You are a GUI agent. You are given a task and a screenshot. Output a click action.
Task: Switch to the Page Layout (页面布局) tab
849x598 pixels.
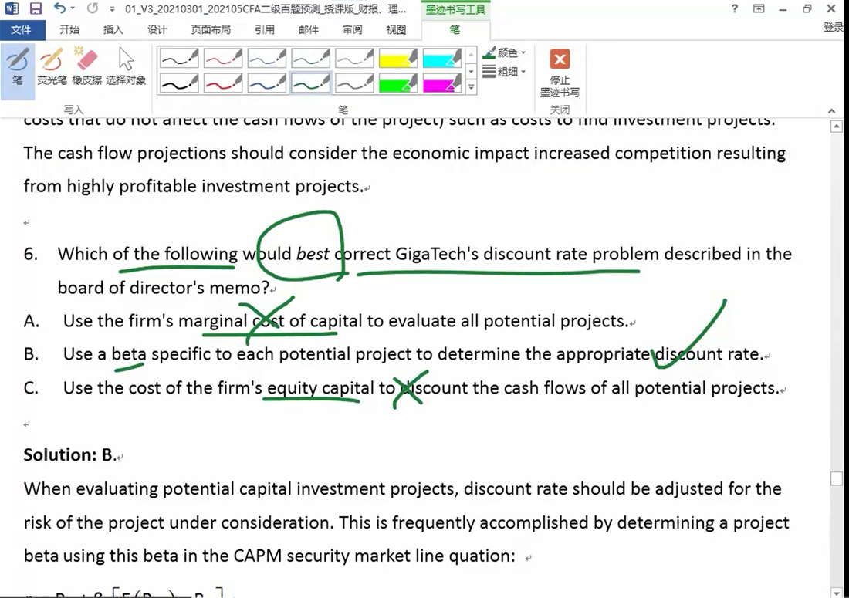[211, 30]
